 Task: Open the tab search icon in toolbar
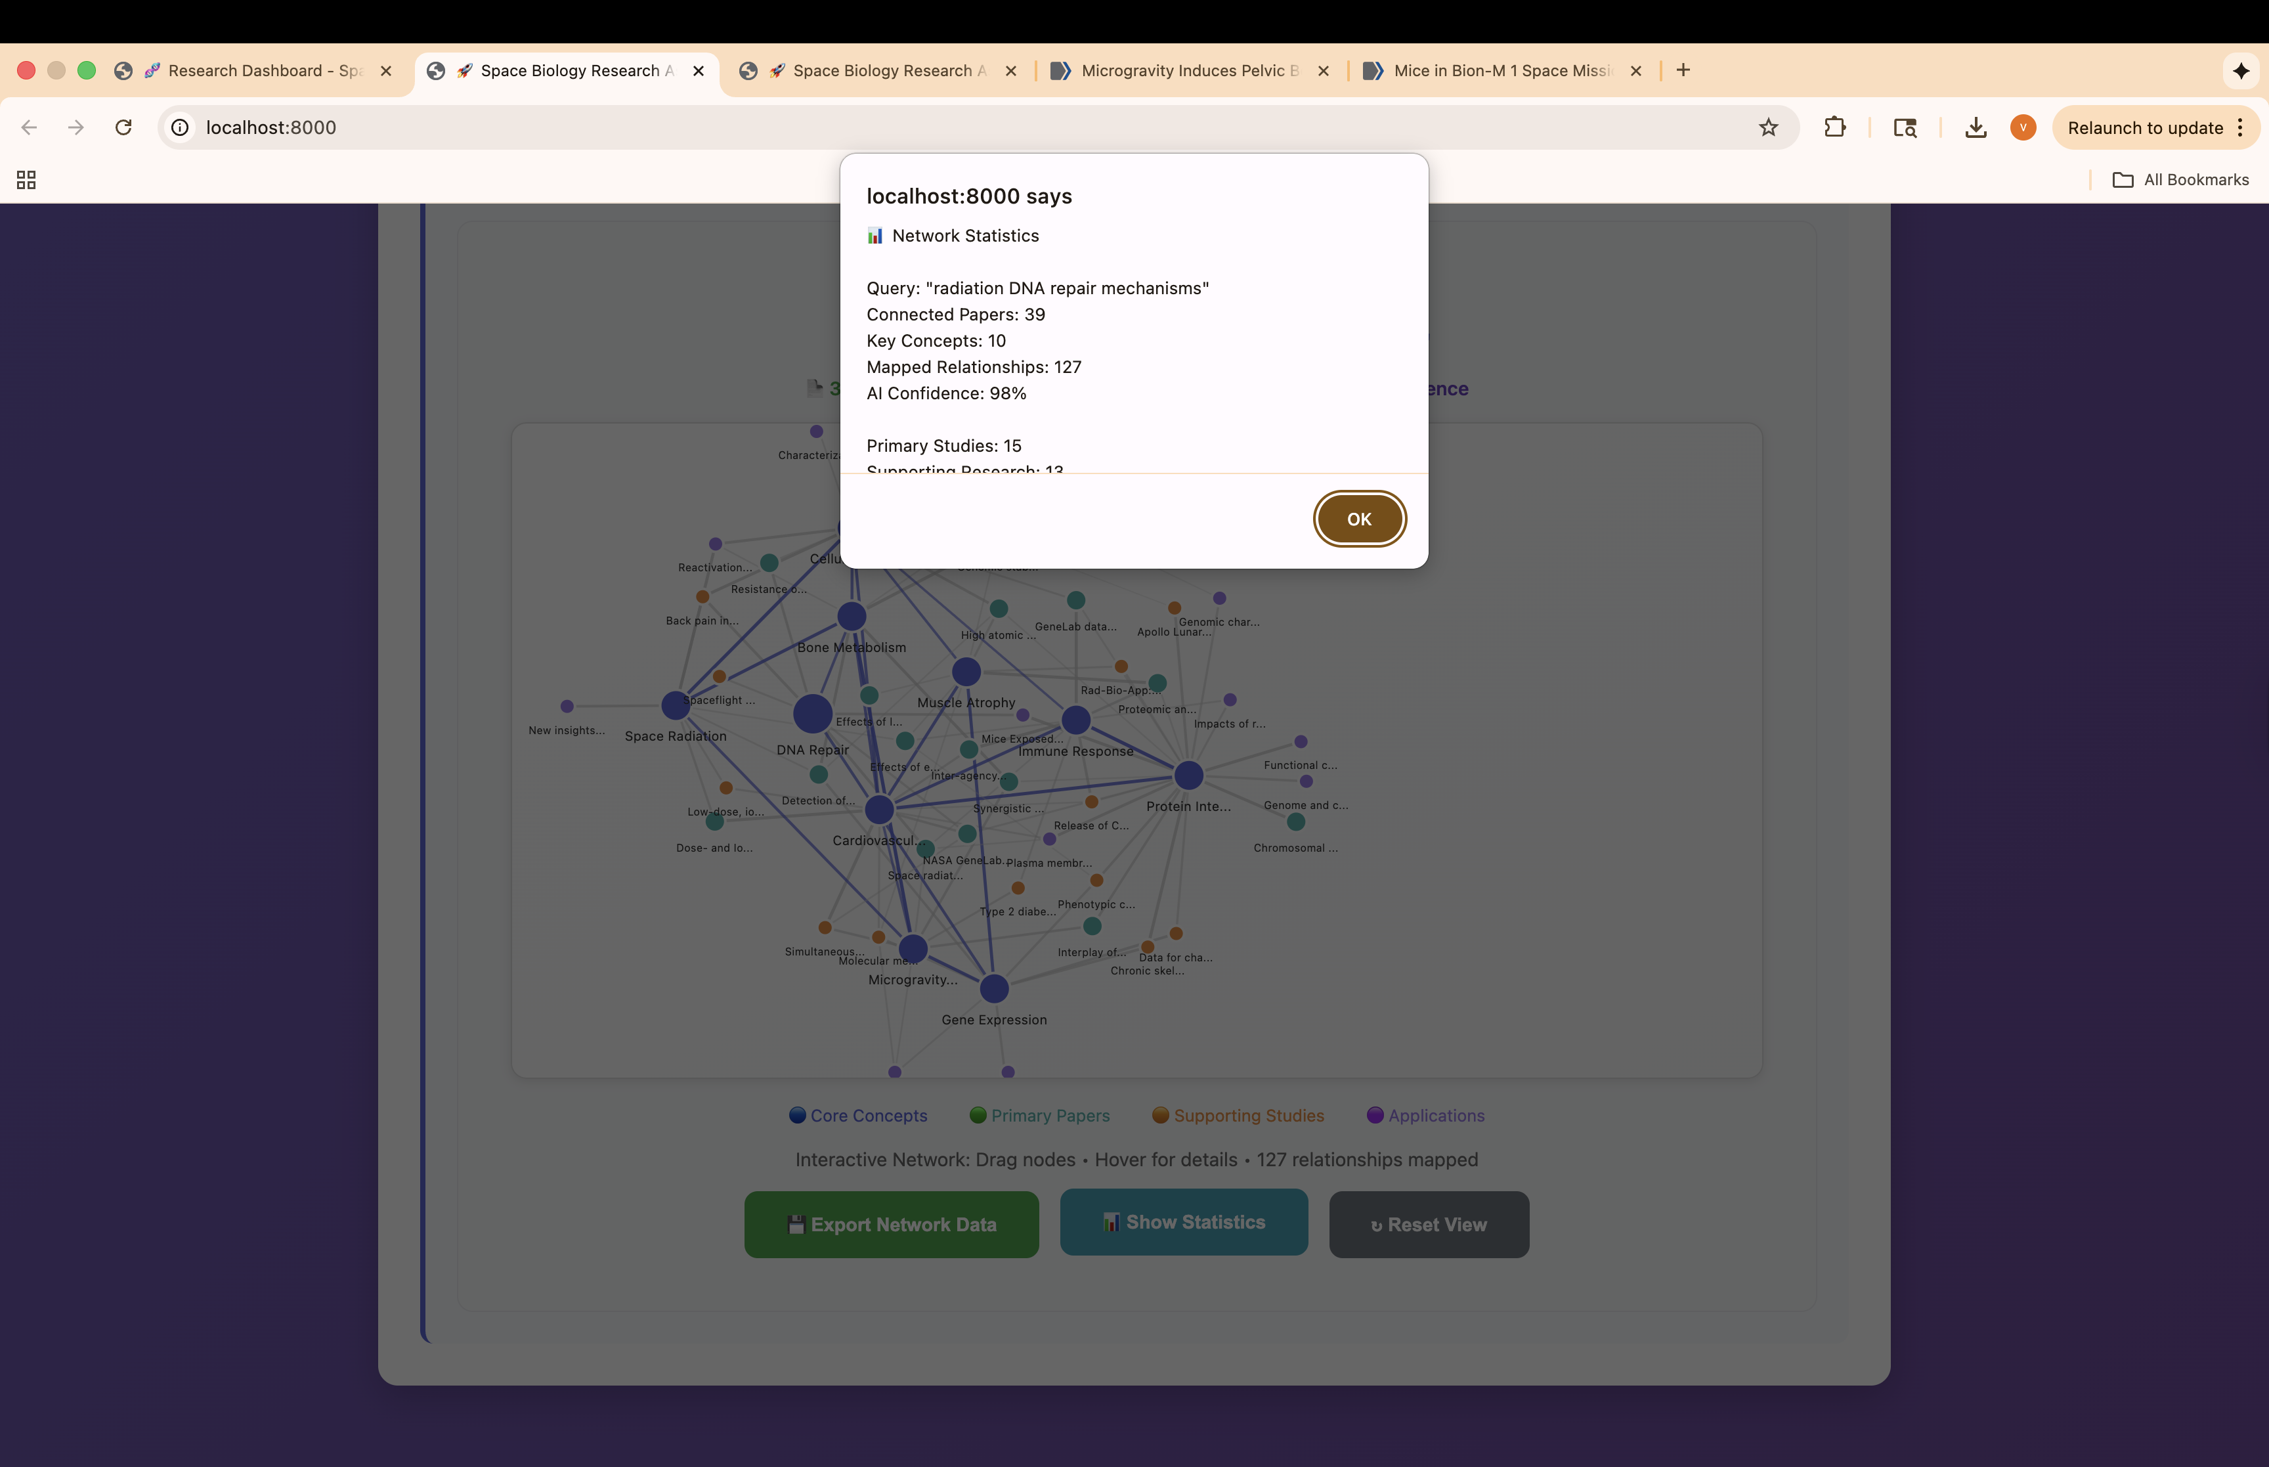point(1905,127)
